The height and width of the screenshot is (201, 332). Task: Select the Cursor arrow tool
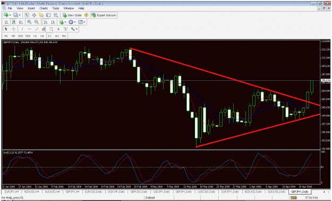(6, 29)
